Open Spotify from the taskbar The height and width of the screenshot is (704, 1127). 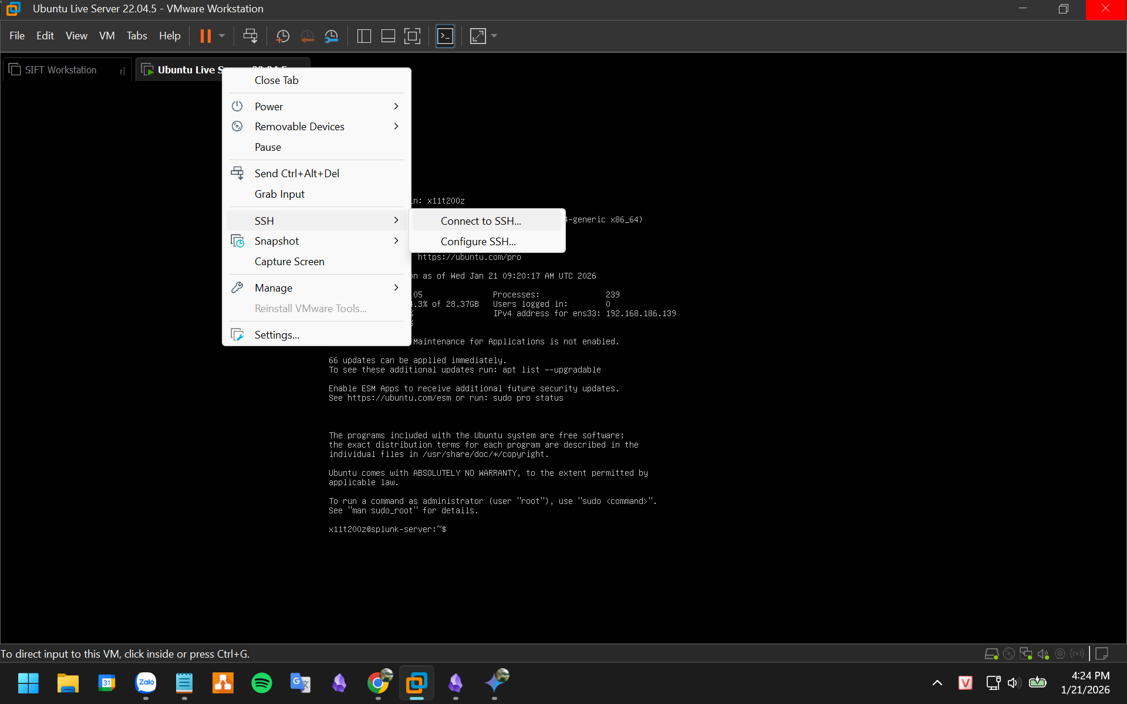coord(261,683)
